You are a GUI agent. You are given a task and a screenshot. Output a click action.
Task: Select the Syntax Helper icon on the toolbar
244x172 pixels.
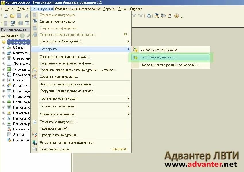(x=157, y=16)
